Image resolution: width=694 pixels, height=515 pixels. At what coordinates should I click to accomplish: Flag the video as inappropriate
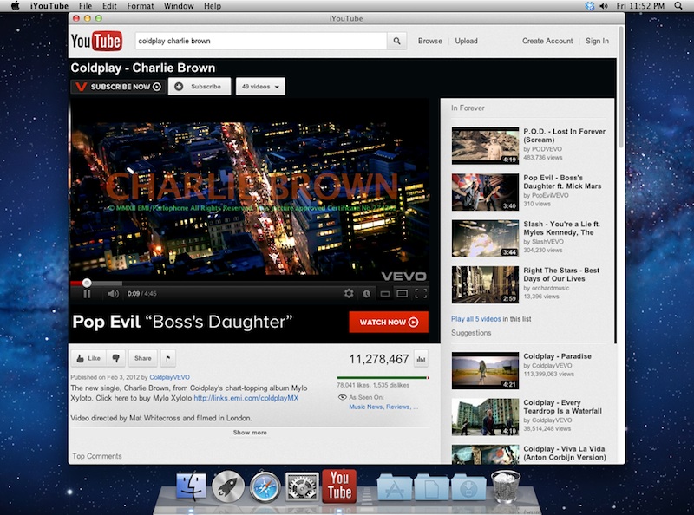pyautogui.click(x=168, y=358)
